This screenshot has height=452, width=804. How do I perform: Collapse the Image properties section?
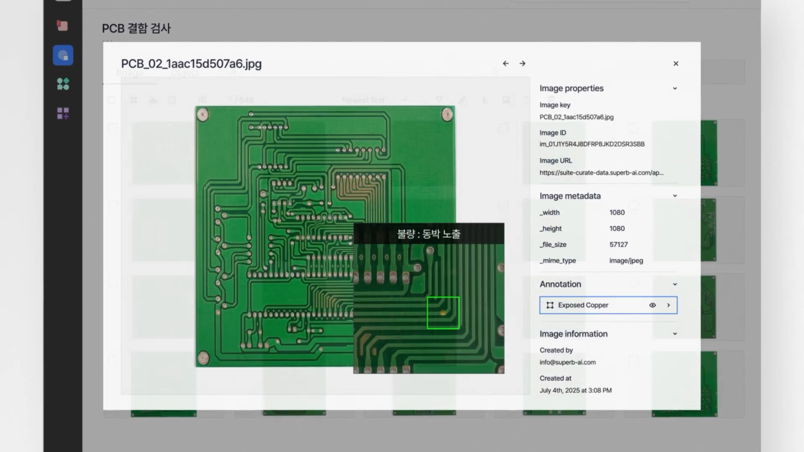(674, 88)
